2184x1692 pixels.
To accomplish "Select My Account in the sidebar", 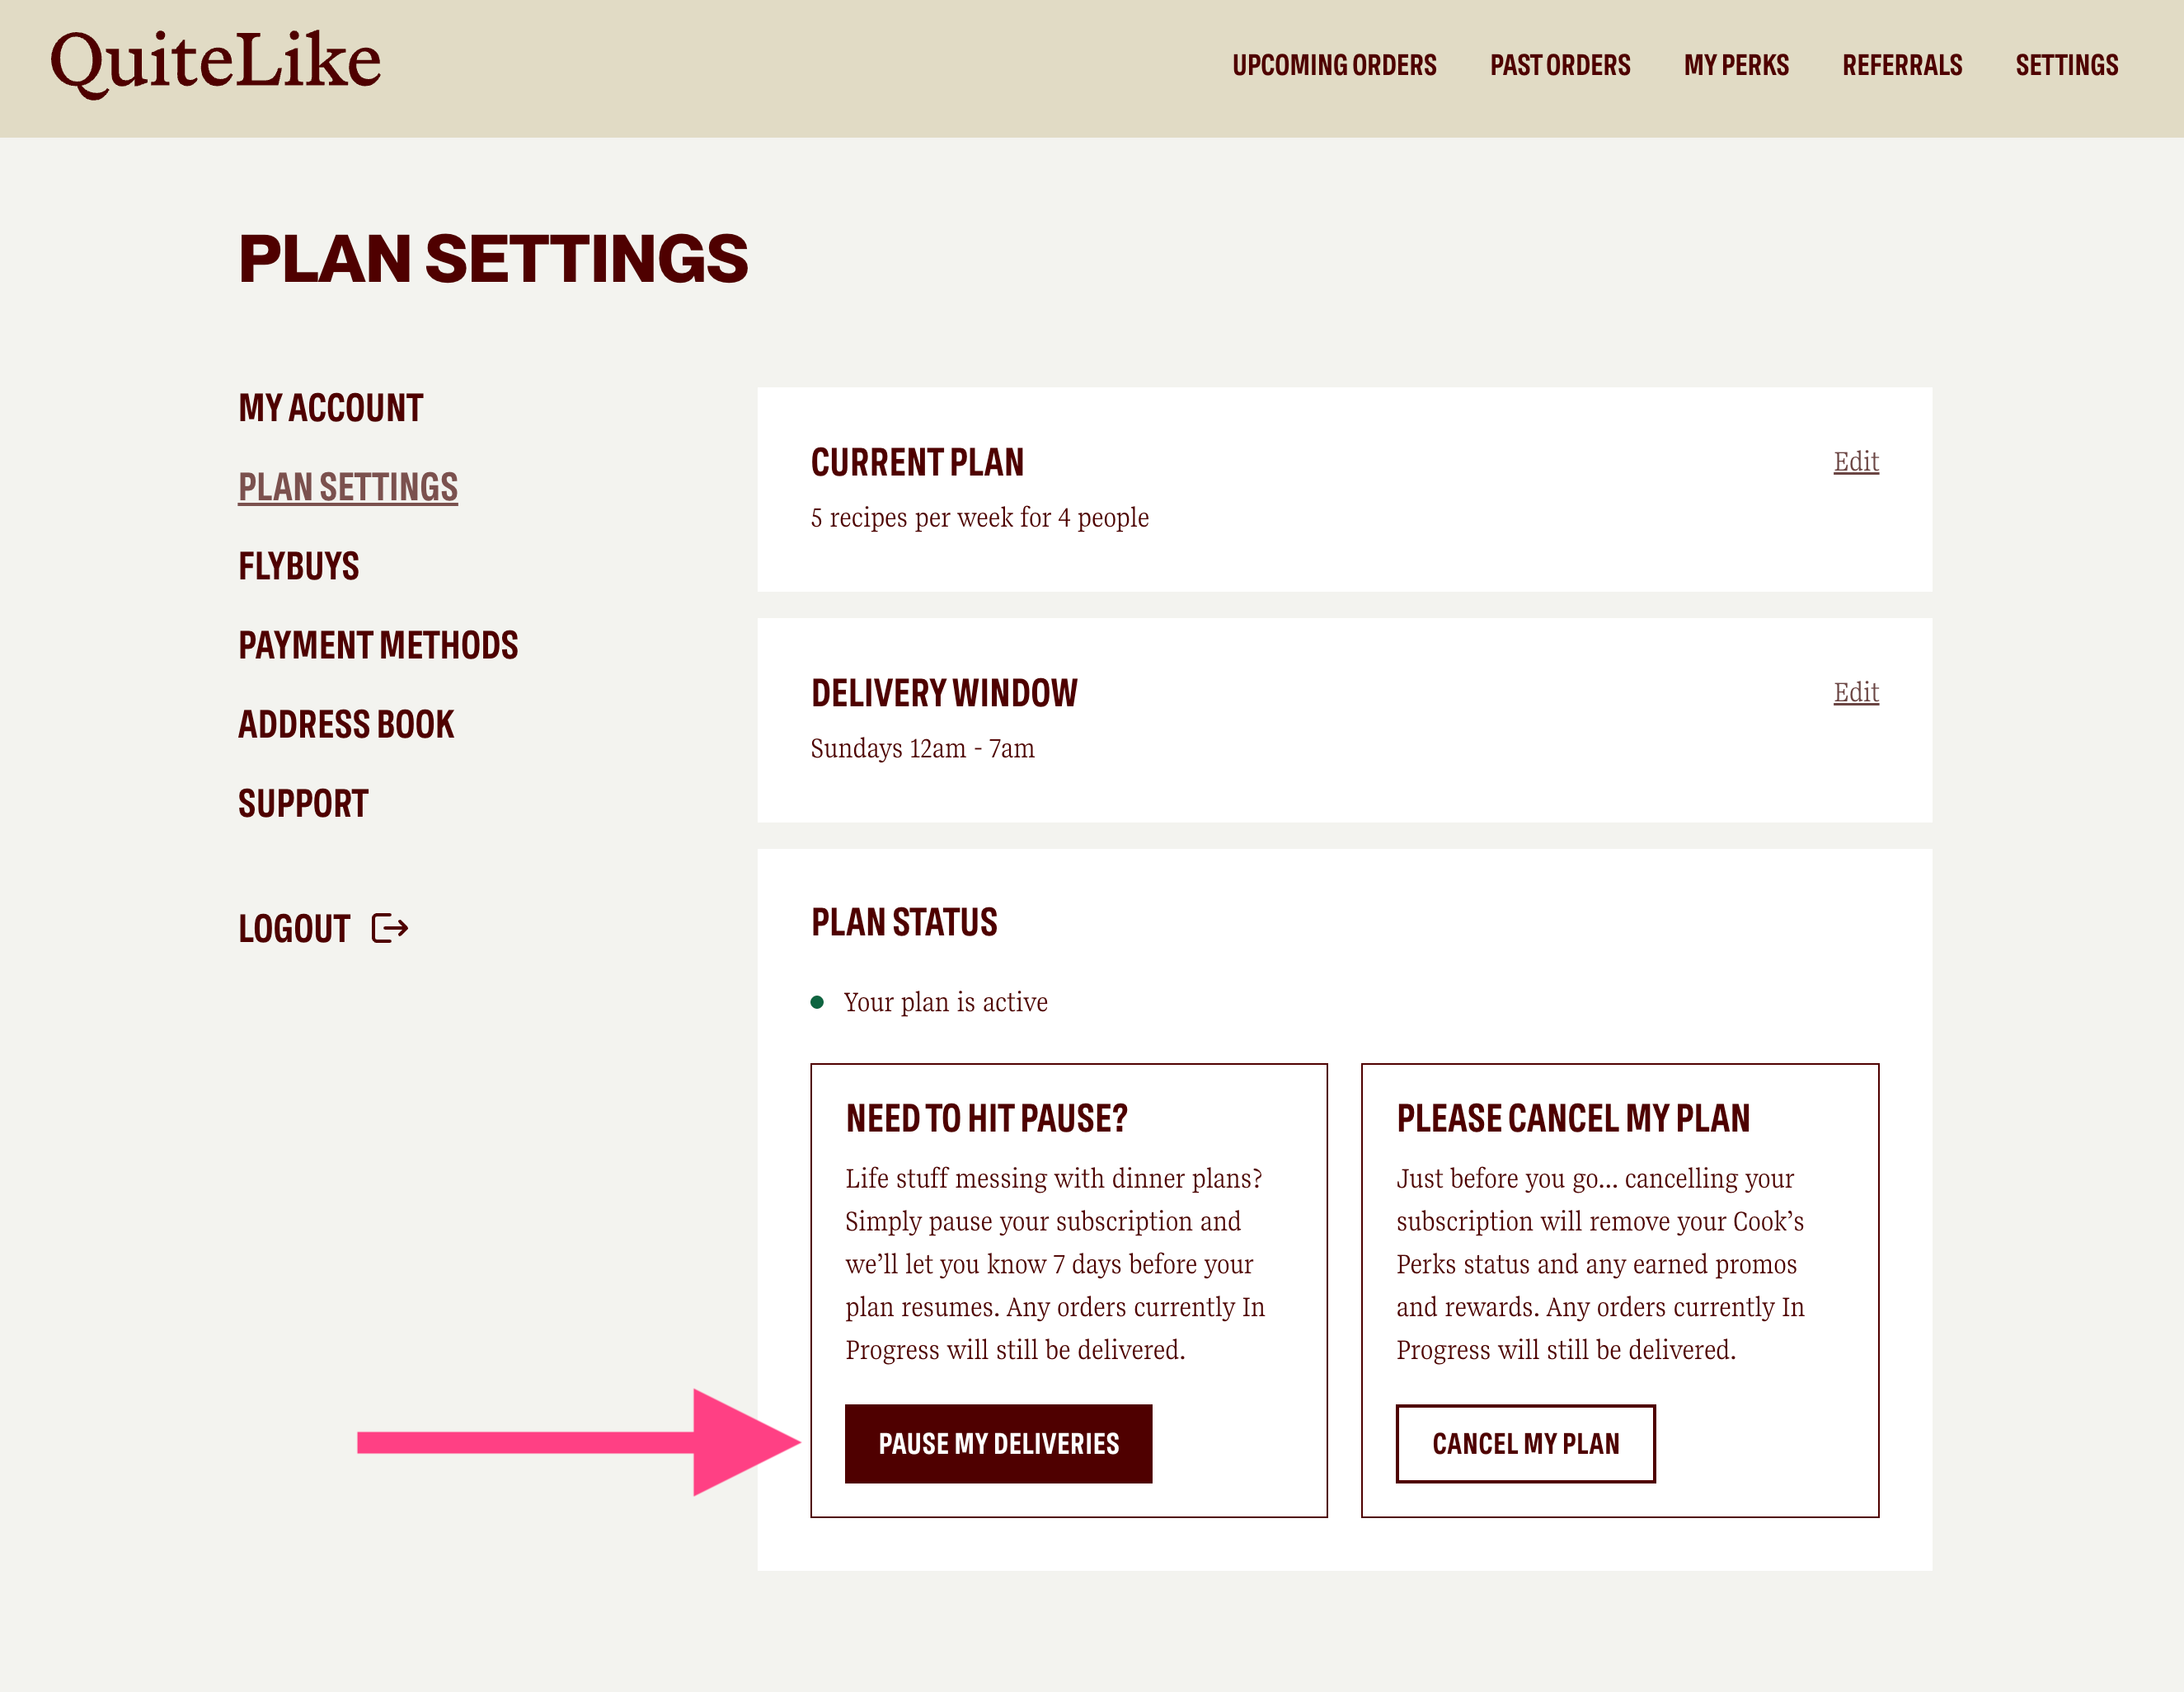I will click(x=331, y=408).
